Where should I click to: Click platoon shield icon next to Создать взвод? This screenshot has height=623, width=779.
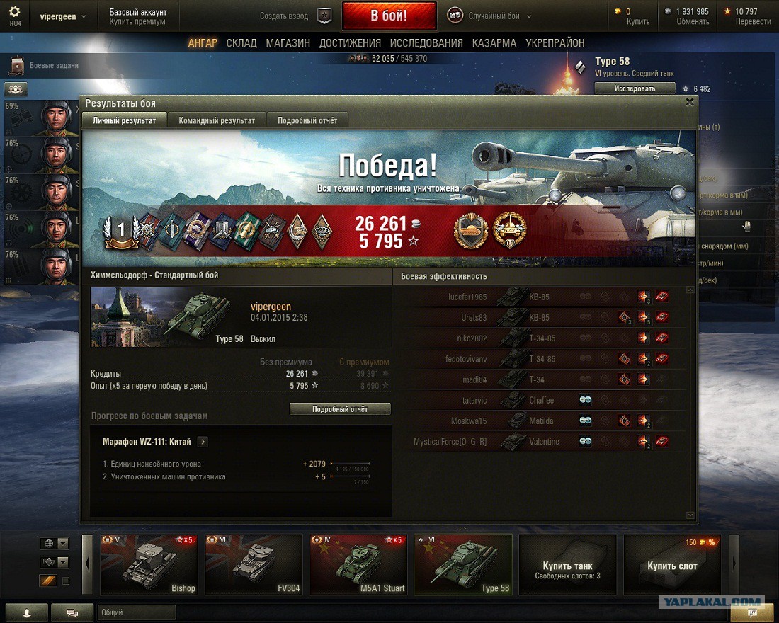tap(324, 16)
